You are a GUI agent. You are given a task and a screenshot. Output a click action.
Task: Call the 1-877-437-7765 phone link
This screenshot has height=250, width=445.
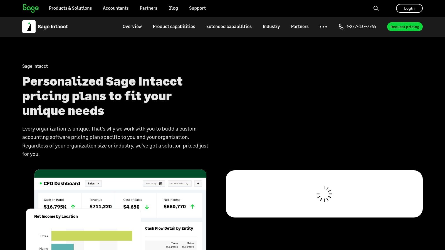pyautogui.click(x=361, y=27)
